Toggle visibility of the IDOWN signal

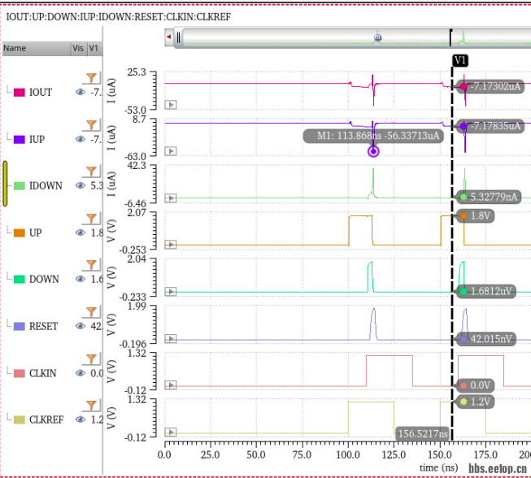point(80,186)
